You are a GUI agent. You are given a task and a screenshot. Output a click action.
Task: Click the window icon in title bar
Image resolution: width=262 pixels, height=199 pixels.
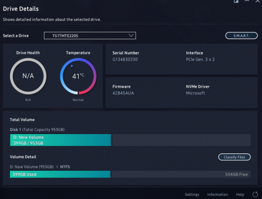(x=236, y=1)
